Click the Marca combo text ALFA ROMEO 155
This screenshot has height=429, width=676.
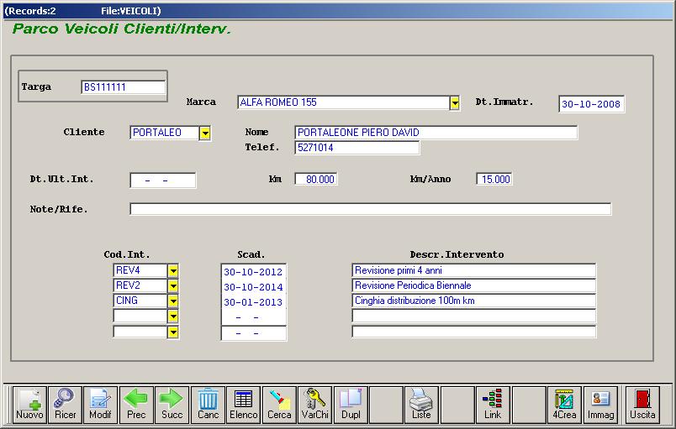[x=343, y=102]
